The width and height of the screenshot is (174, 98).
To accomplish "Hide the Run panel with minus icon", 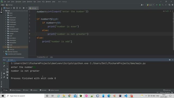I will point(173,60).
